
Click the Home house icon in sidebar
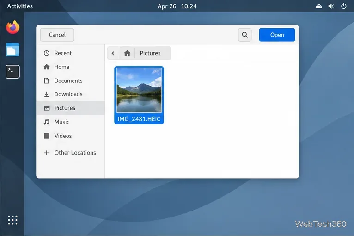pos(47,67)
